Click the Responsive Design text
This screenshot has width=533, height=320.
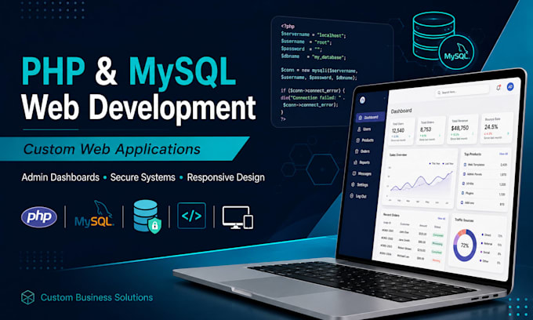click(x=226, y=177)
